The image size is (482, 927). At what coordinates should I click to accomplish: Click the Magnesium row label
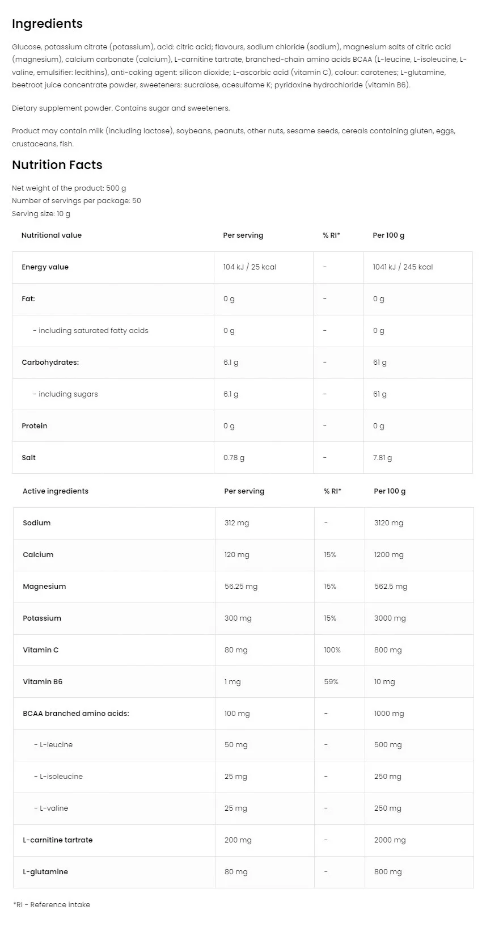[44, 587]
